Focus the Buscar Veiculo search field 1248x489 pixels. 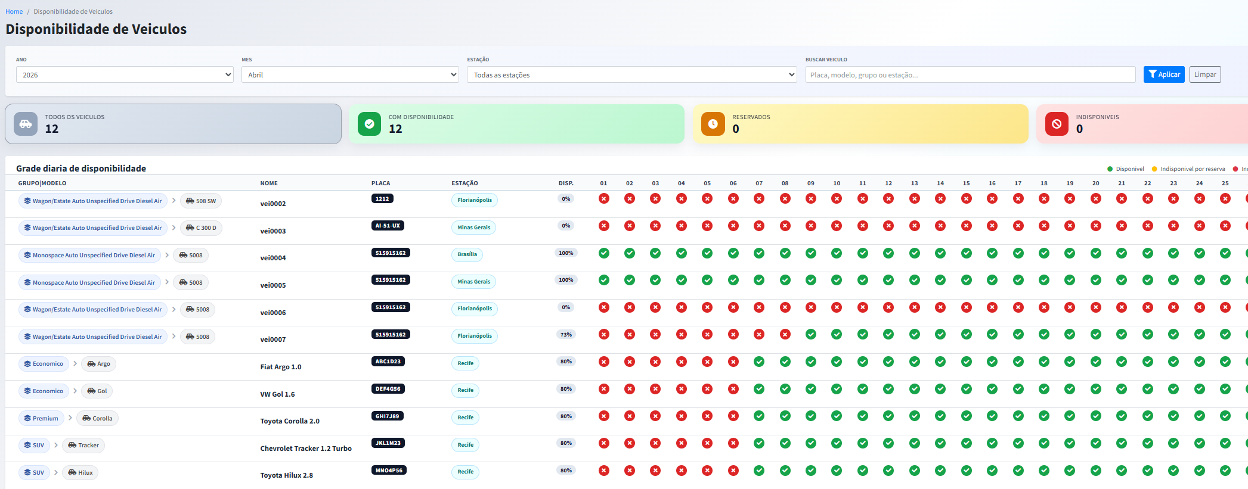(970, 75)
